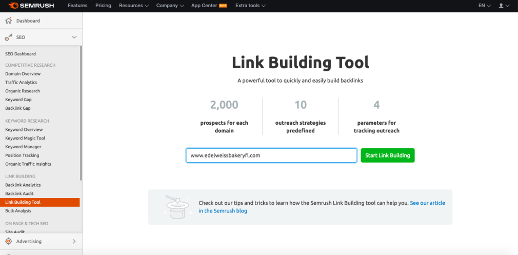
Task: Open the Resources dropdown menu
Action: point(133,6)
